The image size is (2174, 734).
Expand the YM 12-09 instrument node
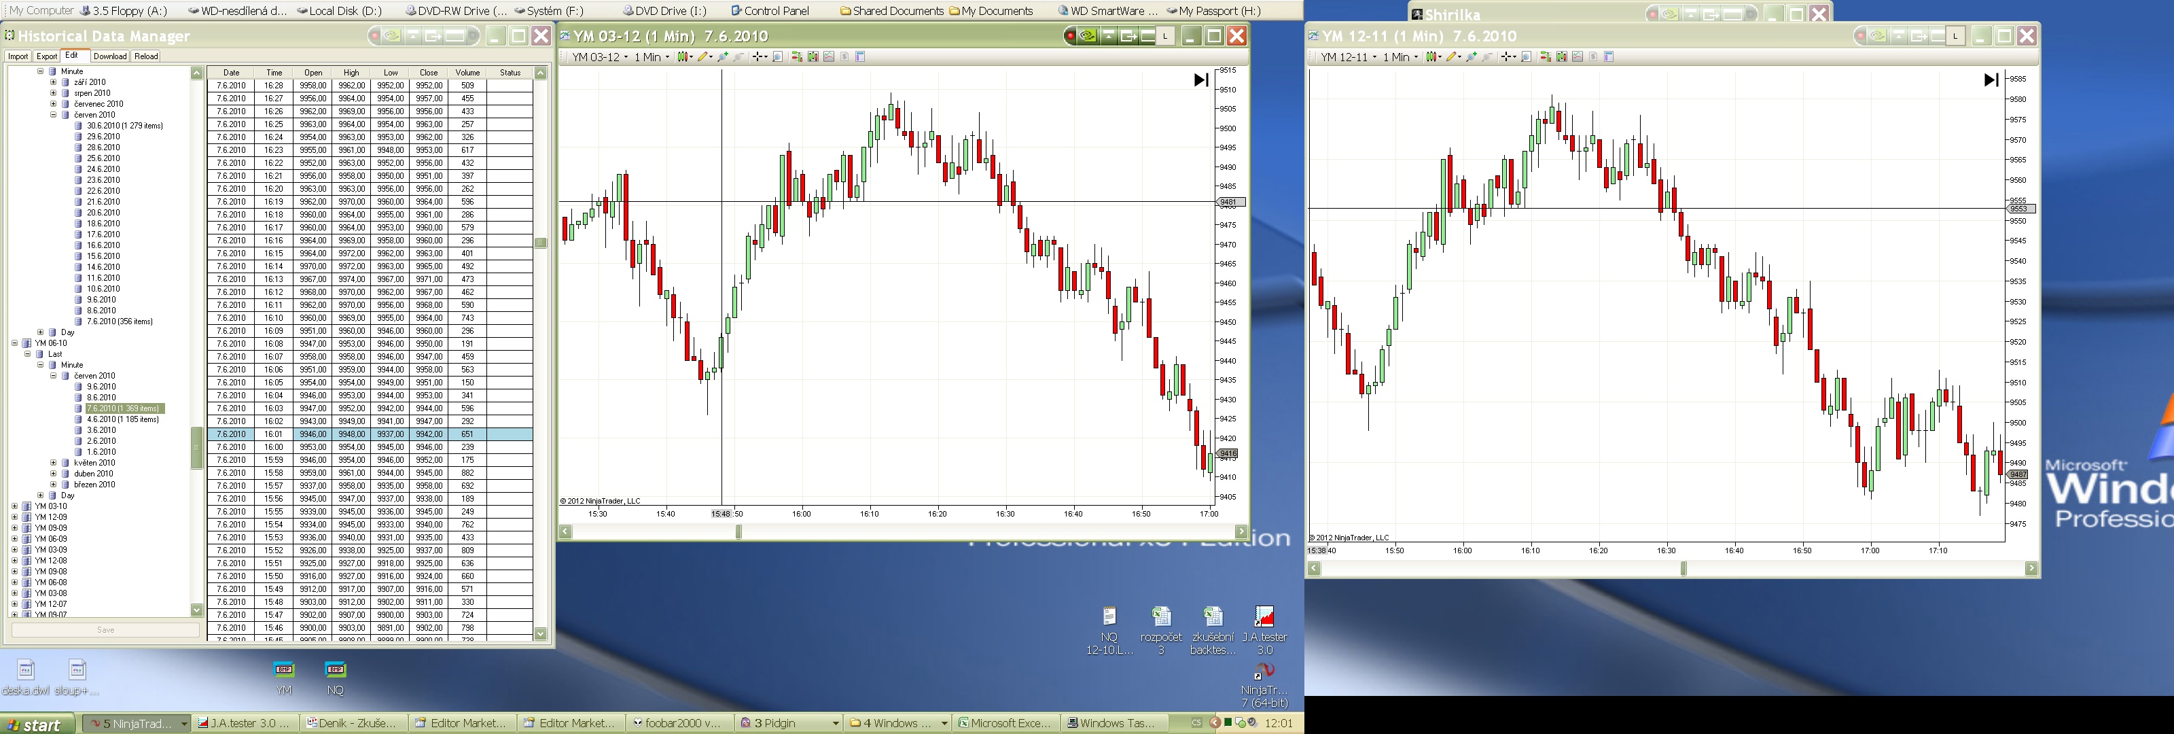pyautogui.click(x=14, y=517)
